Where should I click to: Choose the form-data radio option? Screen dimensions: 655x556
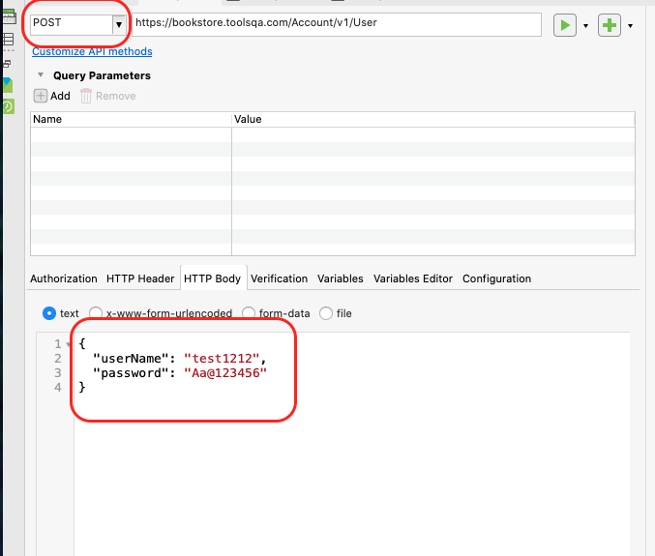(249, 313)
